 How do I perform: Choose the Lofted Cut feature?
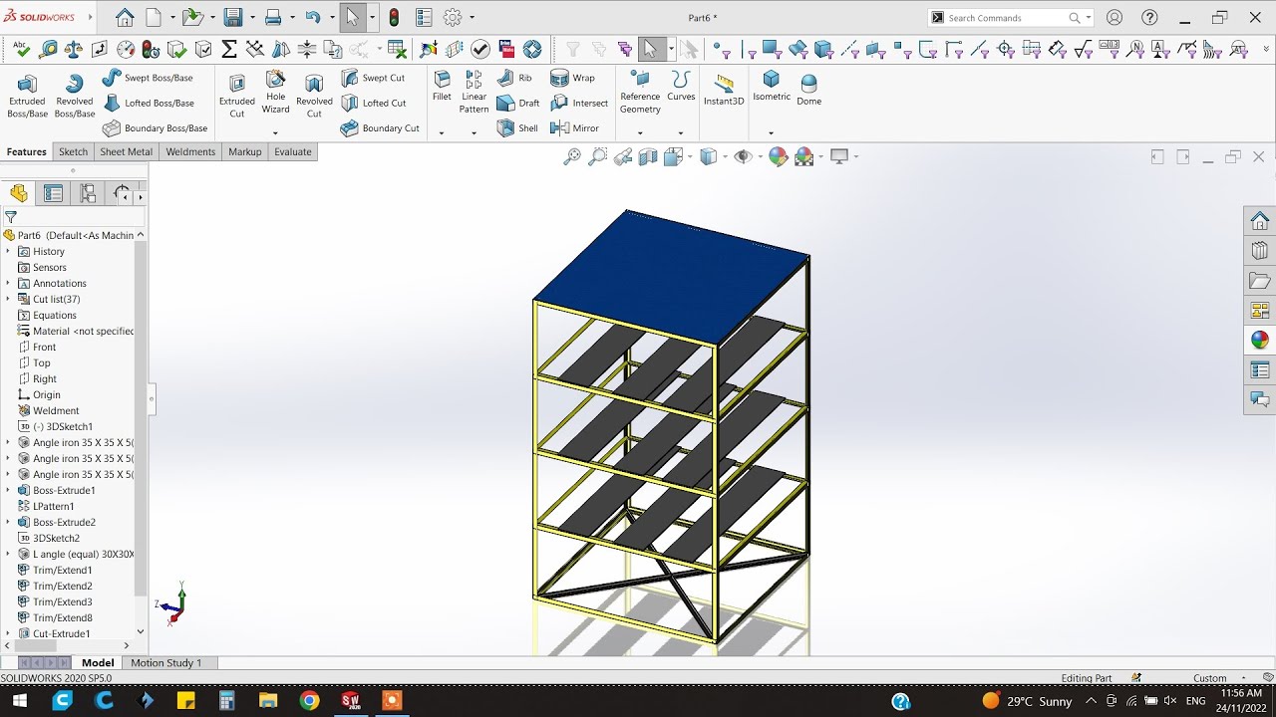(374, 103)
